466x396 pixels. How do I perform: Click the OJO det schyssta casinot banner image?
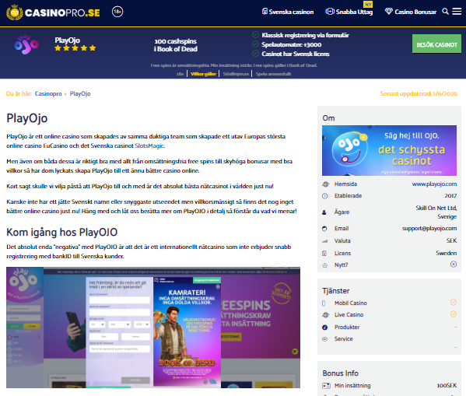pyautogui.click(x=389, y=150)
